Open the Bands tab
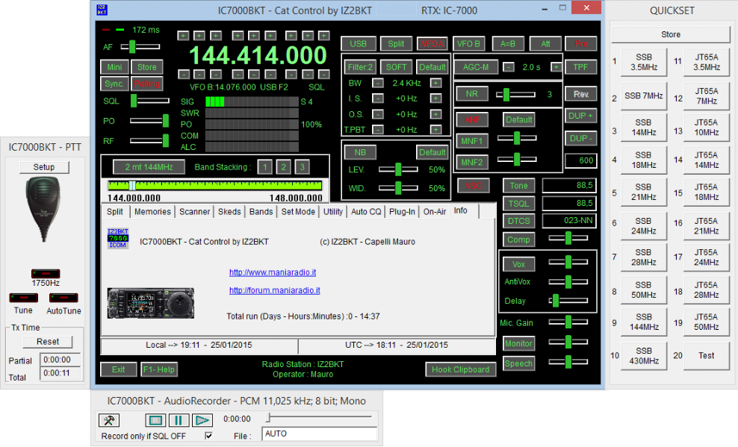Image resolution: width=738 pixels, height=447 pixels. pos(261,211)
